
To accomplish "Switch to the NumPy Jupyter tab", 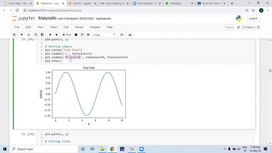I will [82, 3].
